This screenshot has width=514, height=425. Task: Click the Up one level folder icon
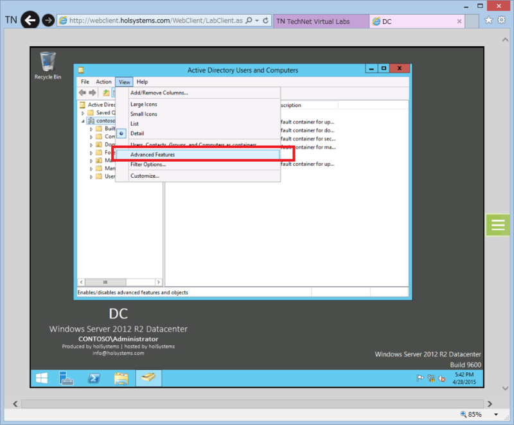pyautogui.click(x=106, y=93)
